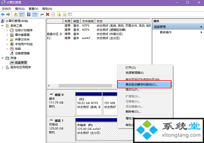
Task: Click the folder search toolbar icon
Action: click(x=64, y=14)
